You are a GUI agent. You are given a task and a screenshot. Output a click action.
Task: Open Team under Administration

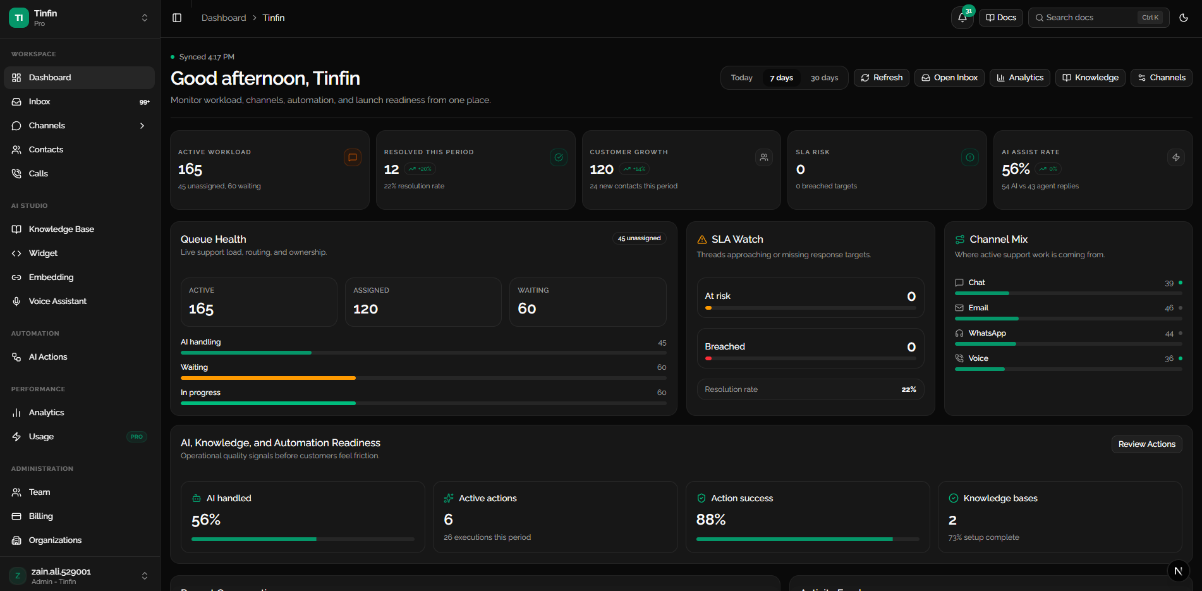tap(80, 492)
